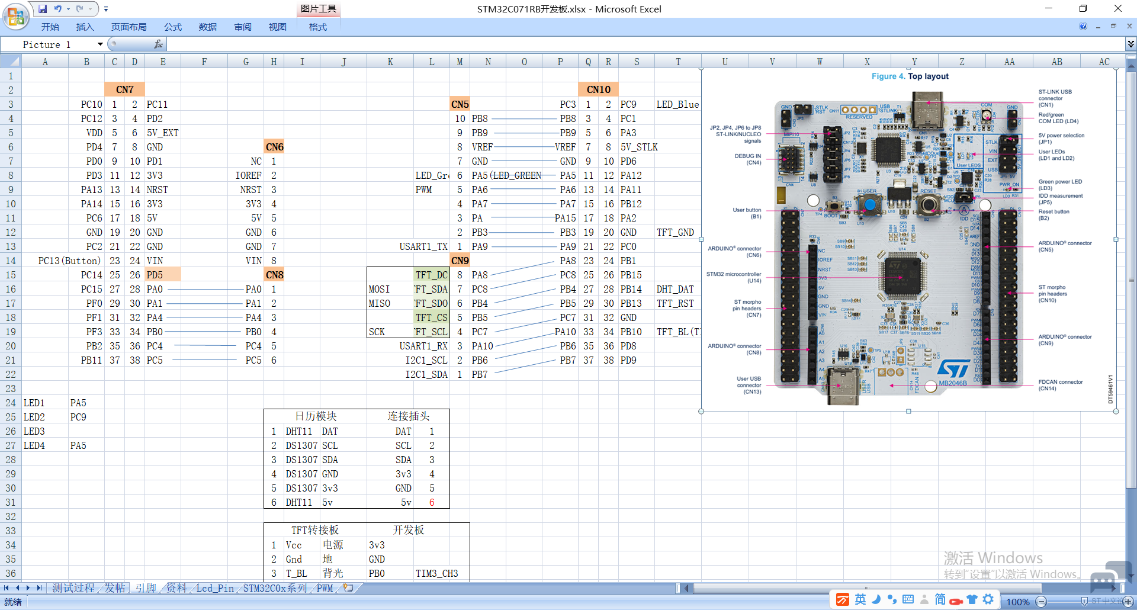This screenshot has height=610, width=1137.
Task: Insert a new worksheet using the tab icon
Action: point(348,588)
